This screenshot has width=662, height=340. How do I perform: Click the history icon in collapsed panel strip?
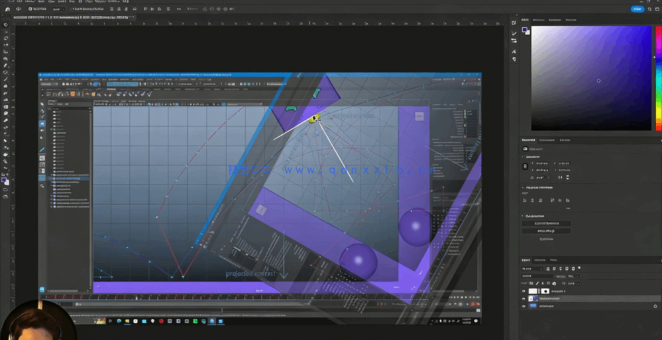pyautogui.click(x=514, y=23)
